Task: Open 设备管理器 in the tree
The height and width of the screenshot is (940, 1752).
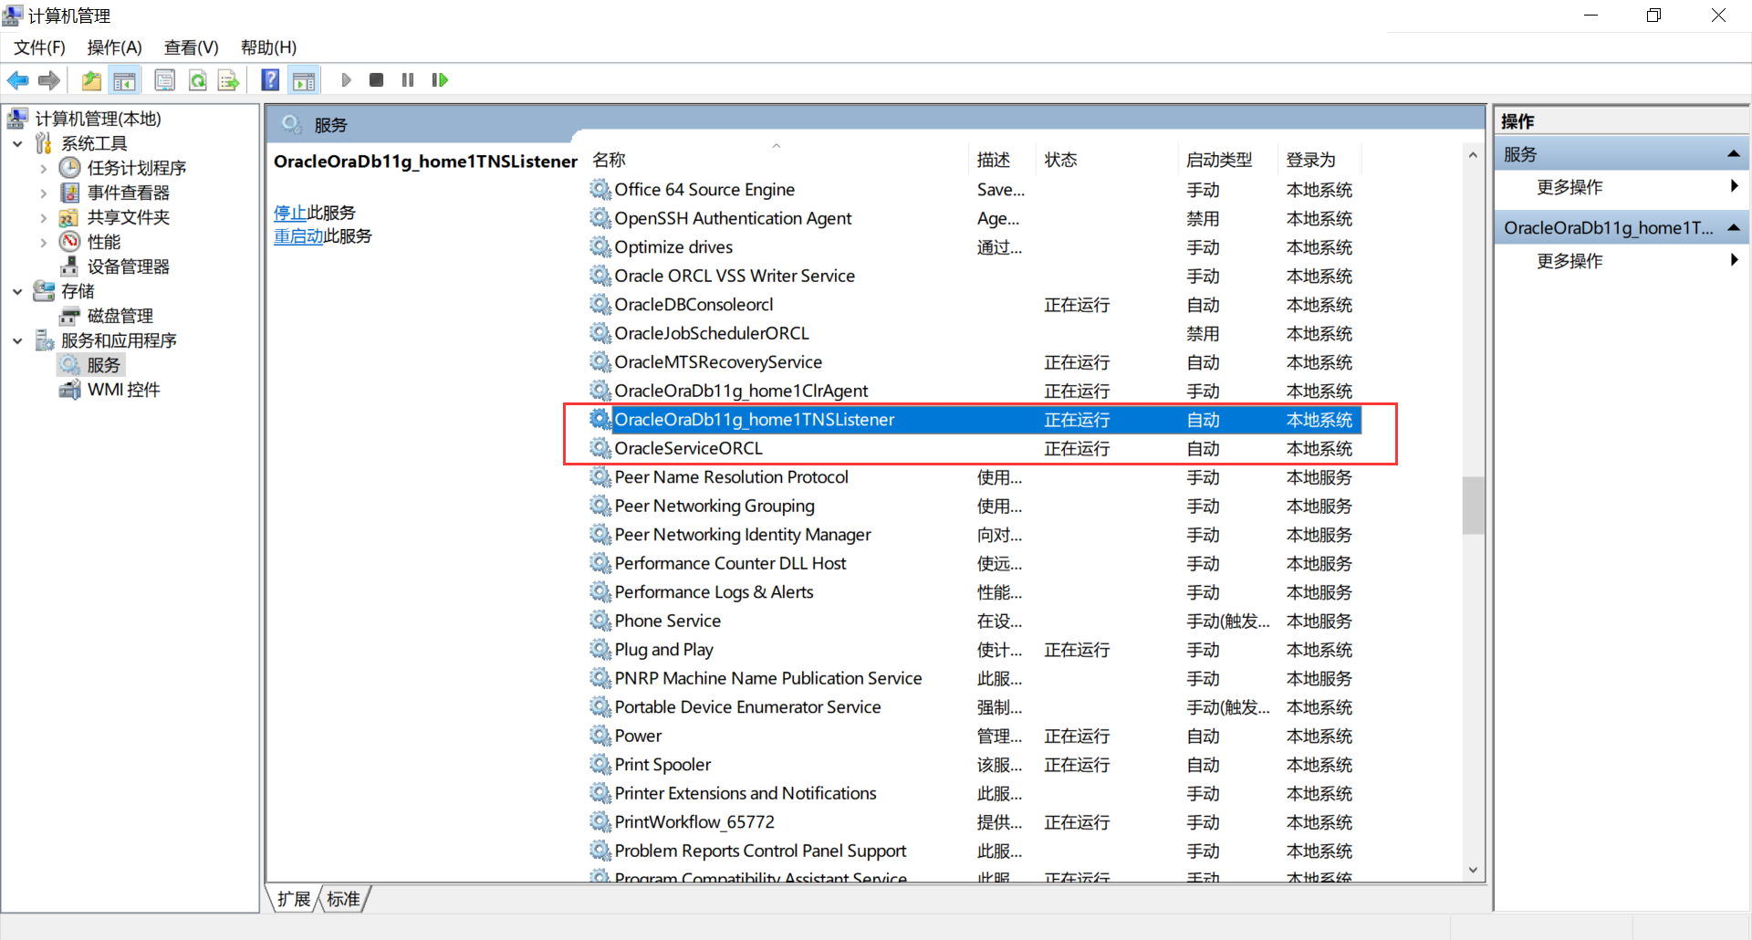Action: [x=128, y=266]
